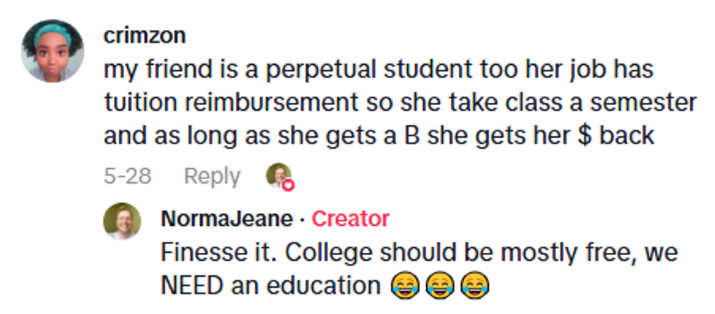
Task: Click the crimzon username
Action: [144, 35]
